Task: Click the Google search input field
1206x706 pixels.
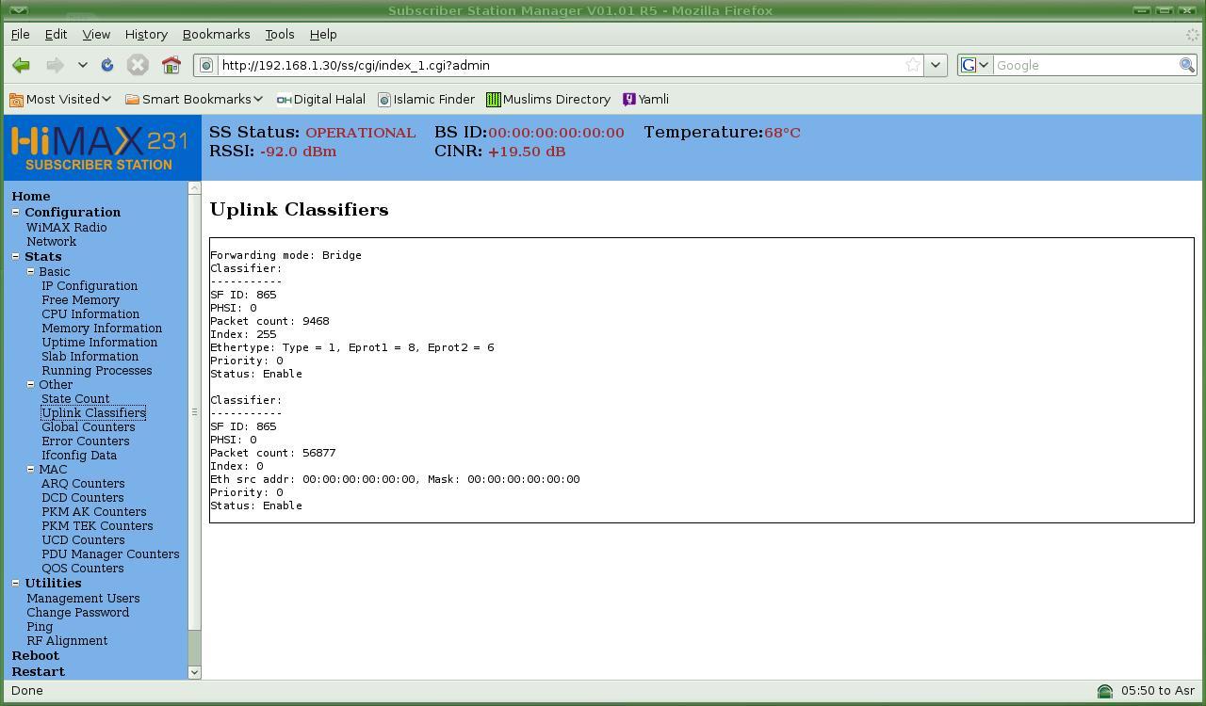Action: click(x=1085, y=65)
